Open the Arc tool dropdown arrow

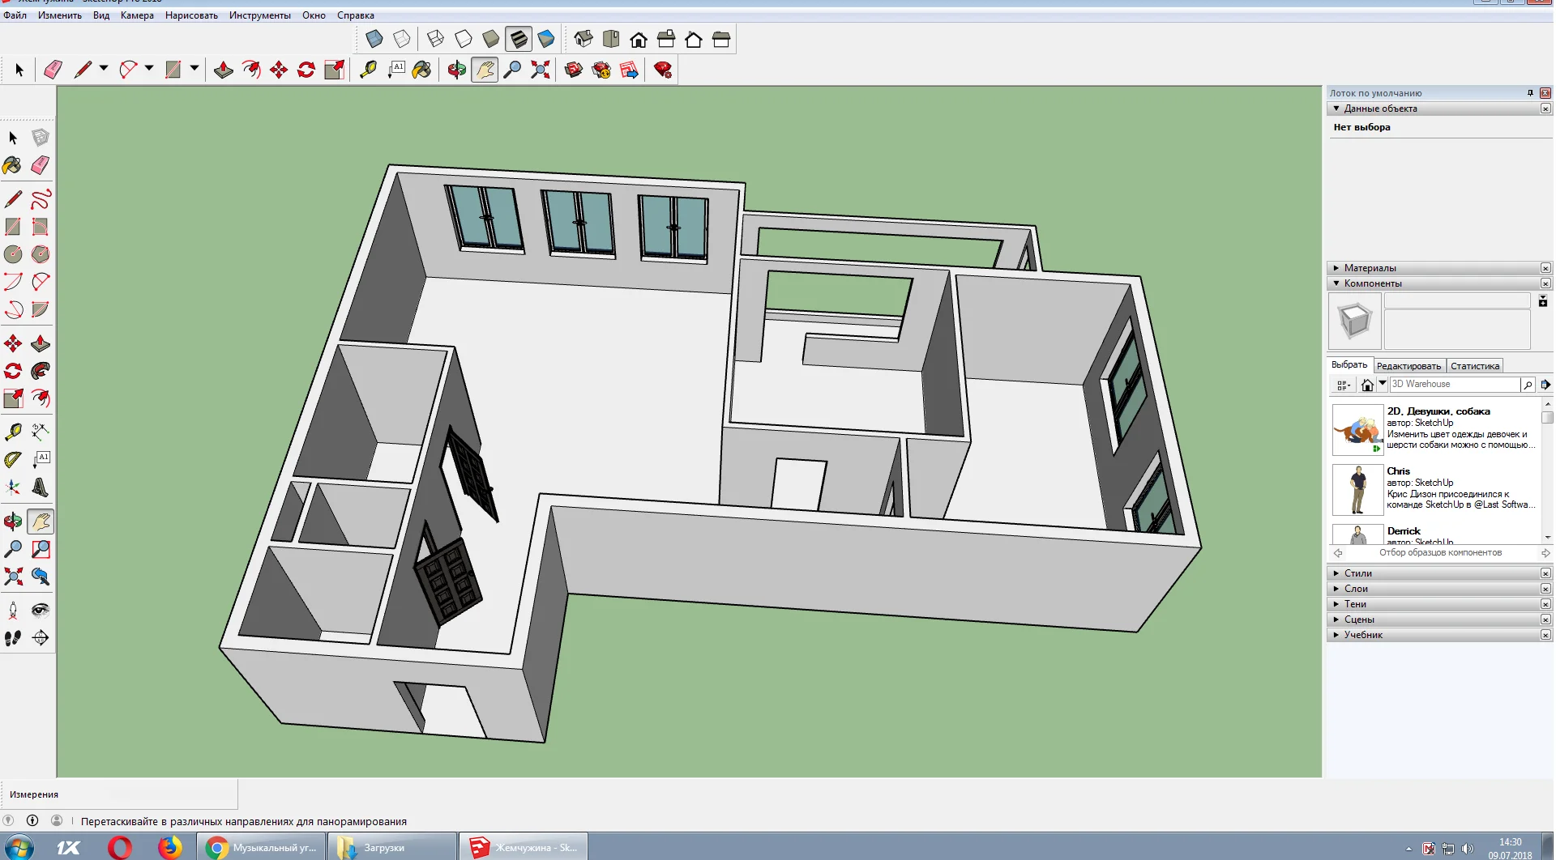coord(149,70)
